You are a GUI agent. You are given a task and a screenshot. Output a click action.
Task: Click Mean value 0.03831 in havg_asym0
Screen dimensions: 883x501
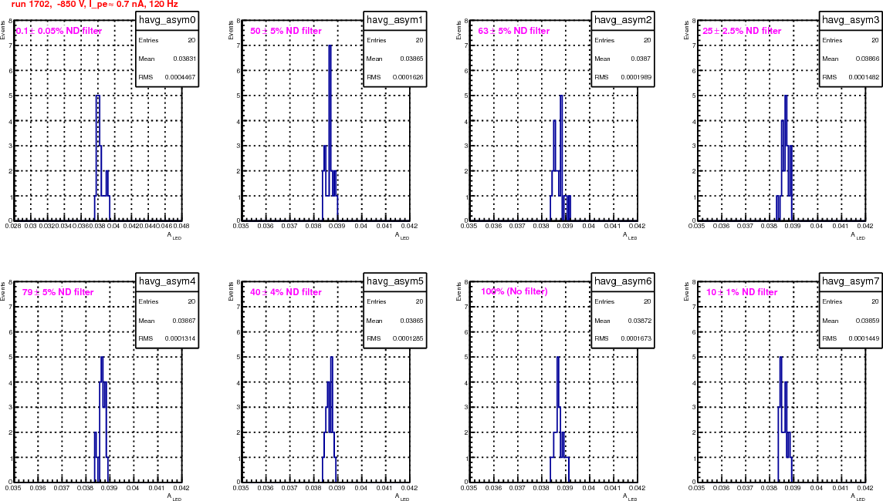click(x=184, y=59)
